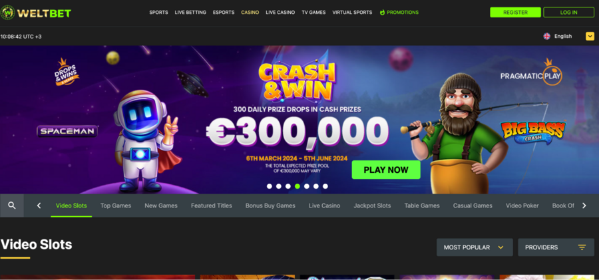Open the Live Casino menu item
Screen dimensions: 599x280
tap(280, 12)
